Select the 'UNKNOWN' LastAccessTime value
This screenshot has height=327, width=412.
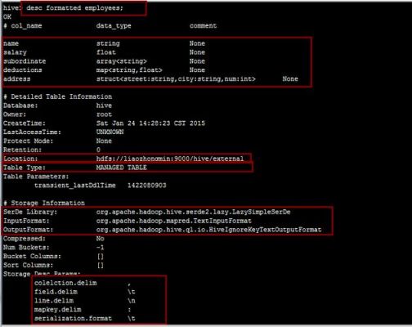(110, 132)
